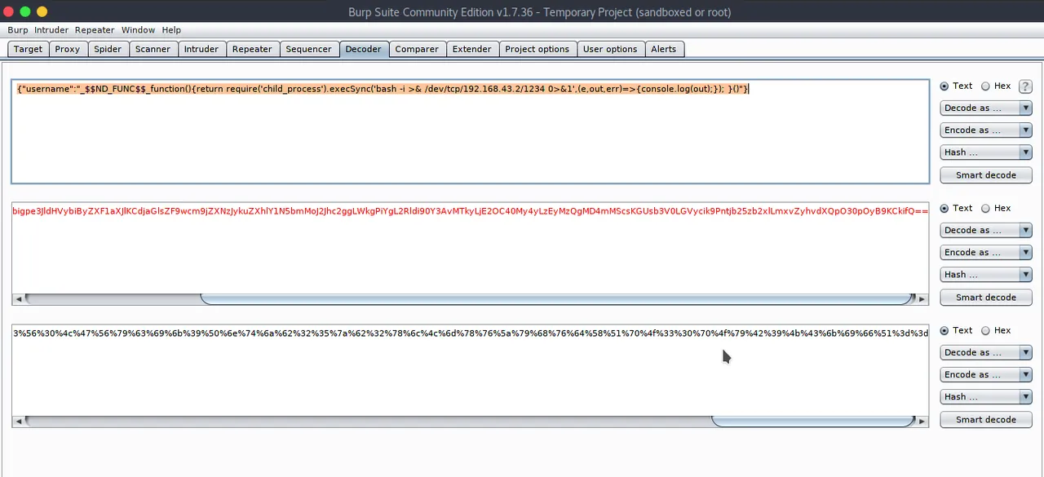The image size is (1044, 477).
Task: Click right scroll arrow of second panel
Action: click(922, 299)
